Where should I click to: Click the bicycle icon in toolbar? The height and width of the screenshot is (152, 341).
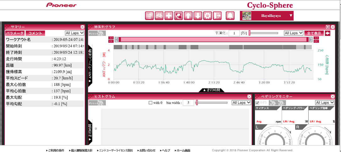pos(159,16)
